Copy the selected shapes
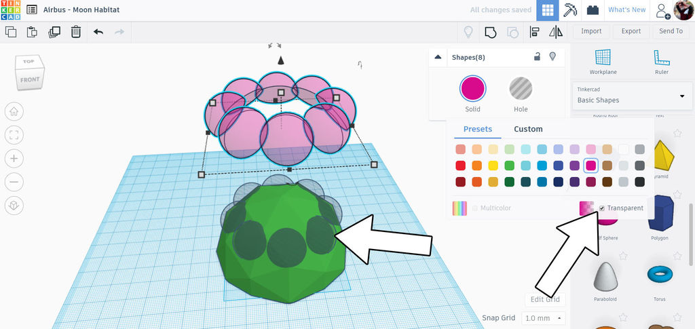Screen dimensions: 695x329 click(x=11, y=32)
